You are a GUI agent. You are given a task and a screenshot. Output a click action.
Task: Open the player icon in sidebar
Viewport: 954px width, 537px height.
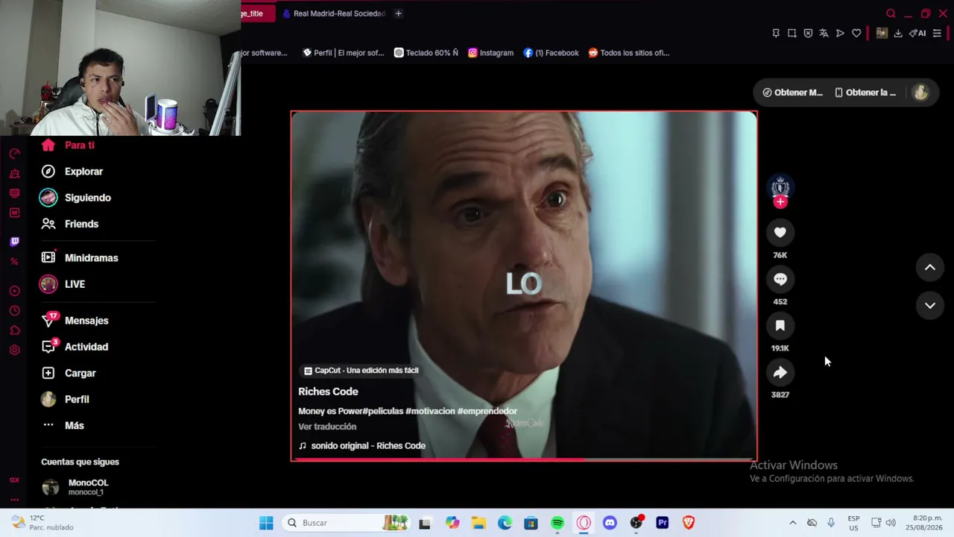tap(14, 291)
